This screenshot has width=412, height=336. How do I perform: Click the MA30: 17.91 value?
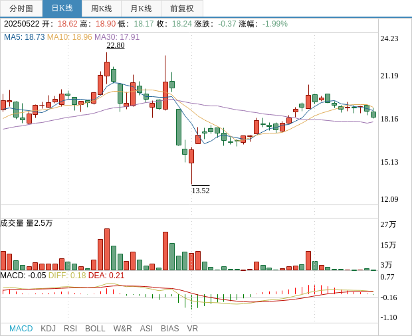tap(117, 37)
